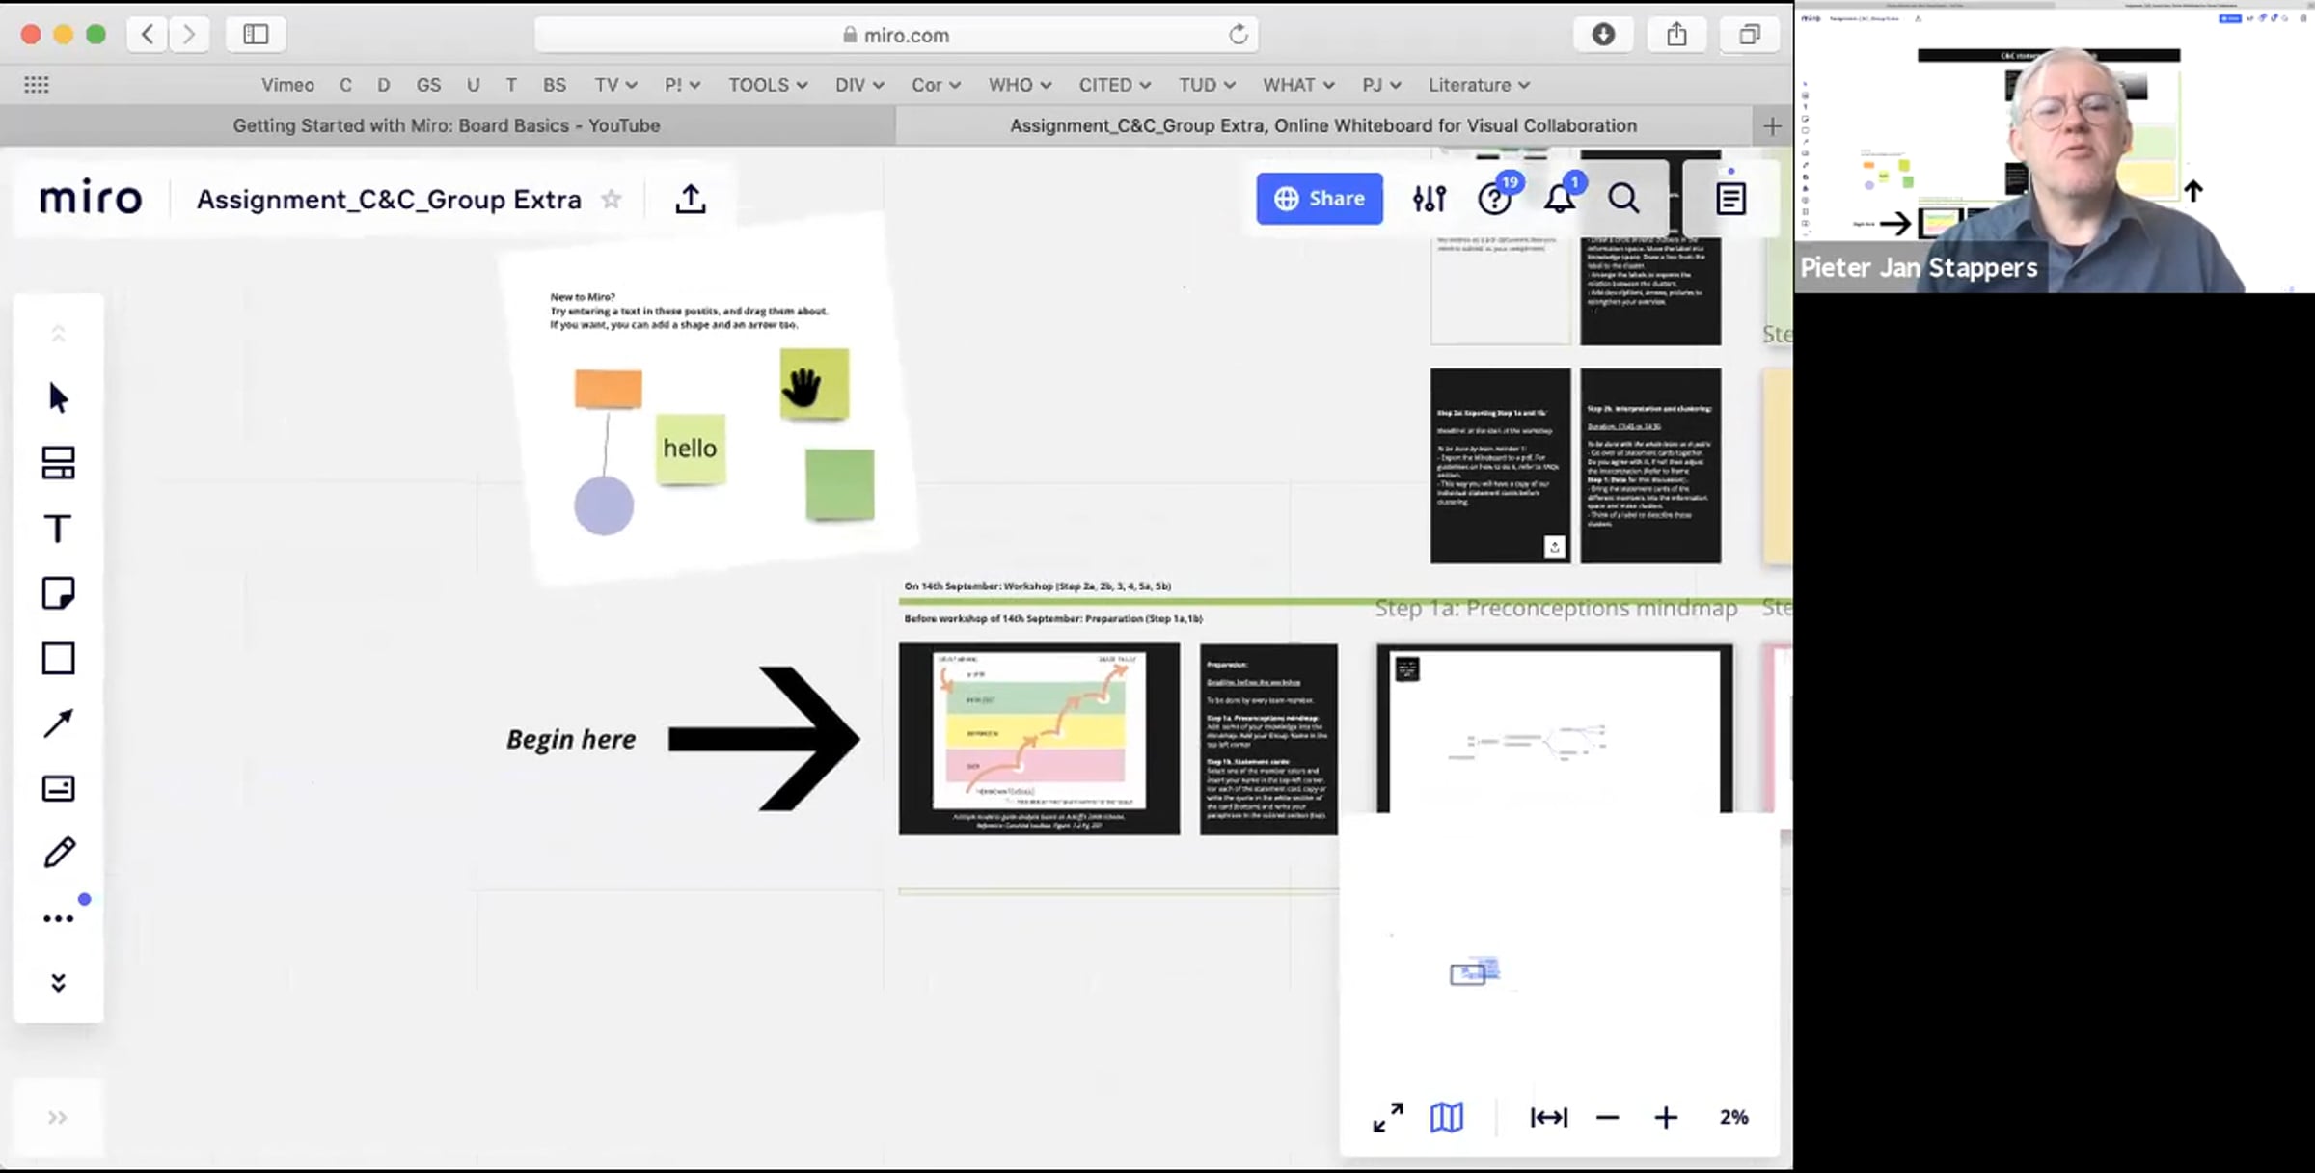Activate the connection line arrow tool
Screen dimensions: 2315x1173
pos(58,723)
